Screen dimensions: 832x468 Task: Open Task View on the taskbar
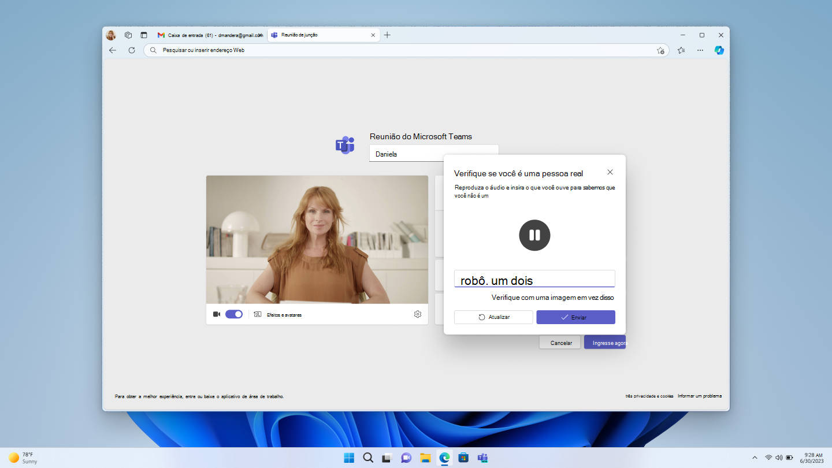(x=387, y=458)
